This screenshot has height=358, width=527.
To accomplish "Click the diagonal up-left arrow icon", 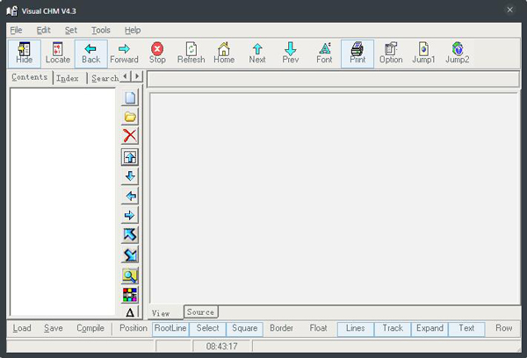I will click(x=130, y=235).
